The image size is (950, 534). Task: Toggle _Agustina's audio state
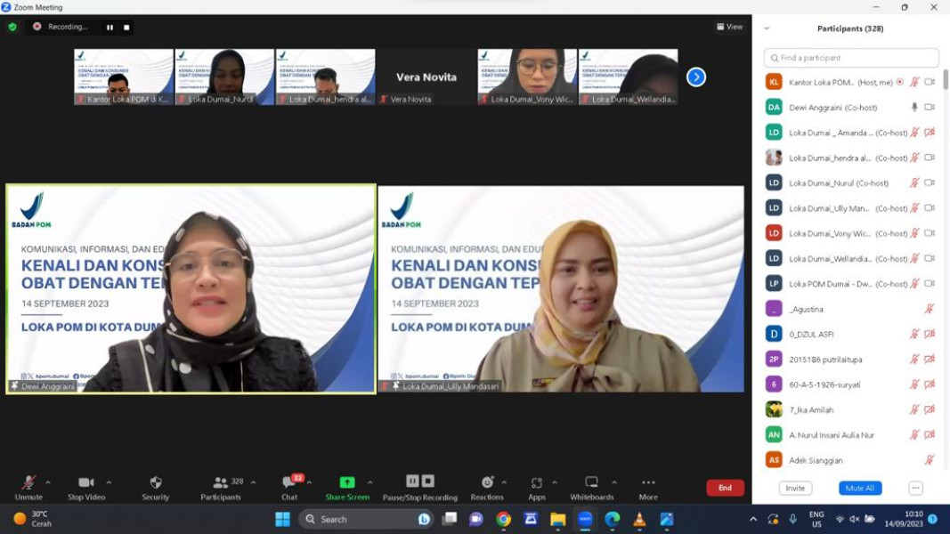tap(929, 309)
